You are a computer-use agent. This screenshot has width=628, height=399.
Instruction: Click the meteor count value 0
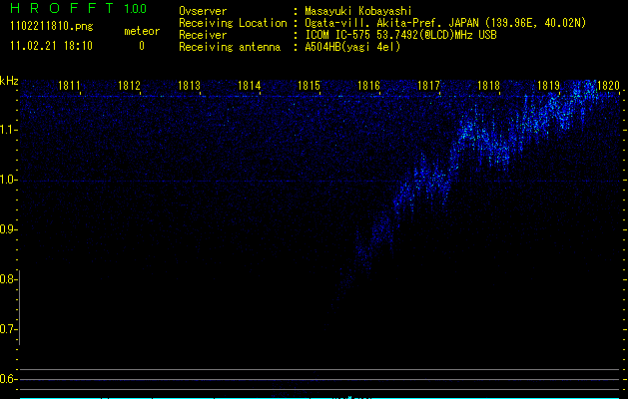[142, 46]
